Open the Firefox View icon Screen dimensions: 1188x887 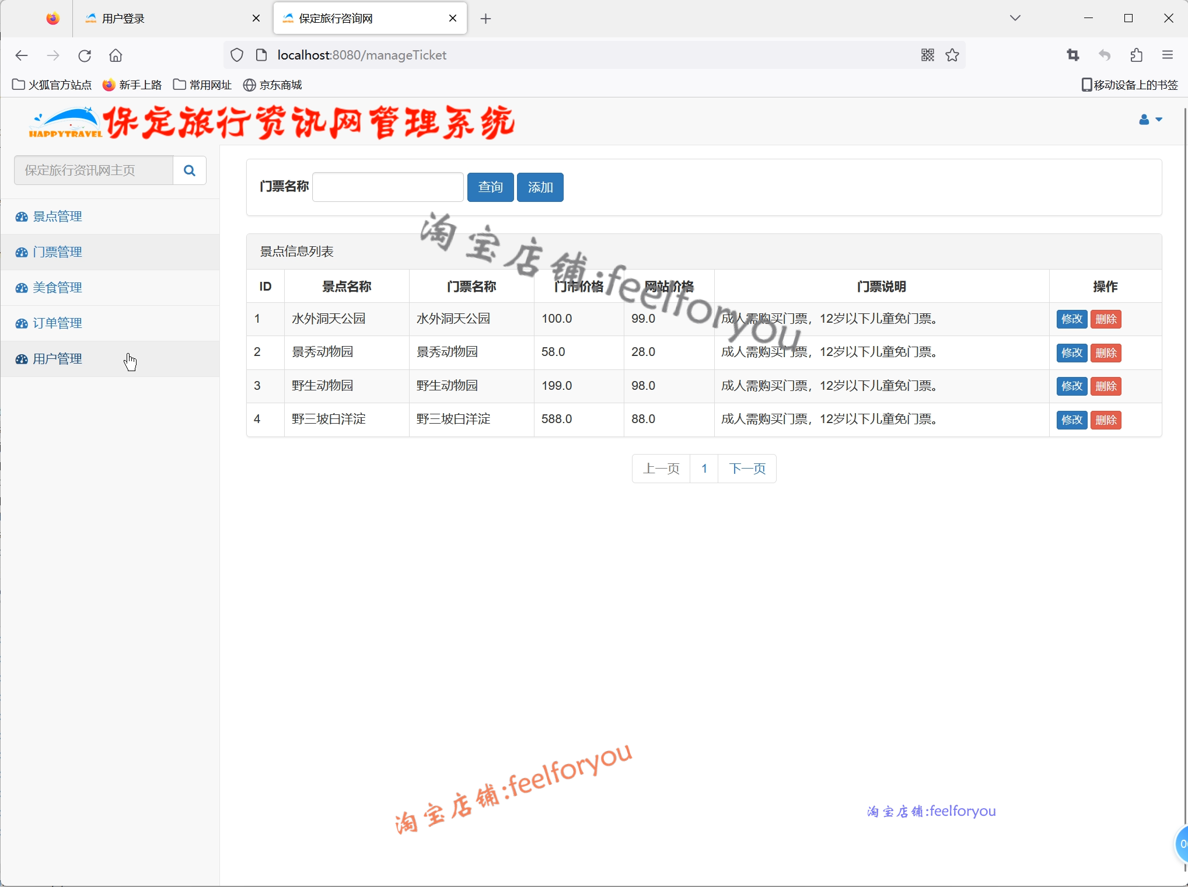pos(53,19)
